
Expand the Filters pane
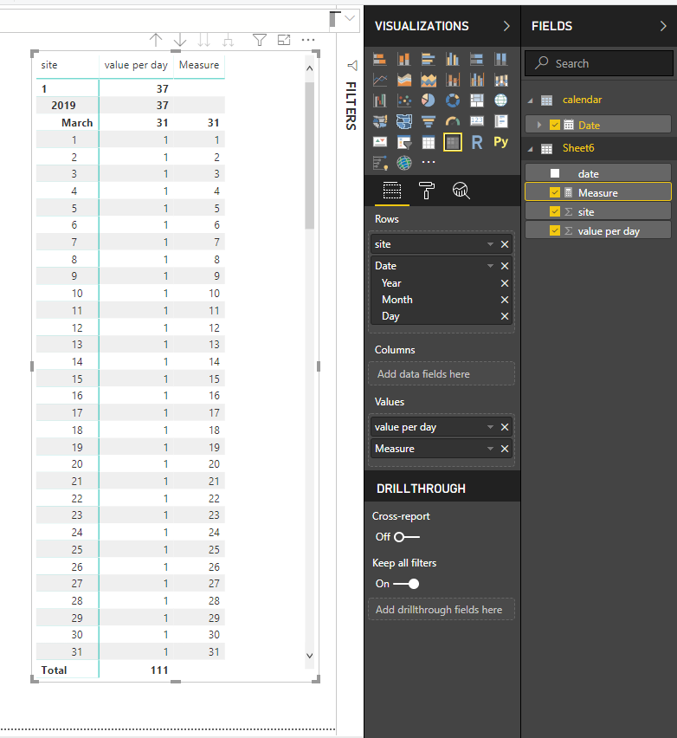click(x=351, y=66)
